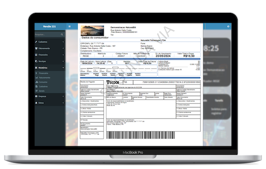
Task: Click the Relatórios section icon
Action: (36, 68)
